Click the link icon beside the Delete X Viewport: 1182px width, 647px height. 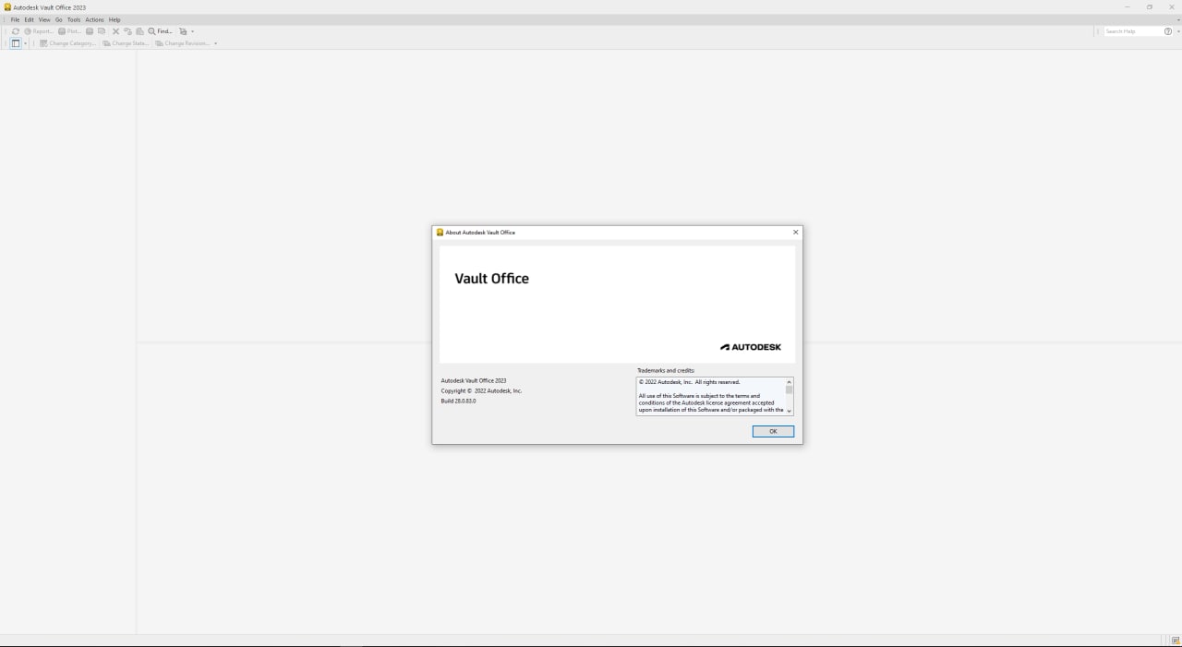pos(127,31)
